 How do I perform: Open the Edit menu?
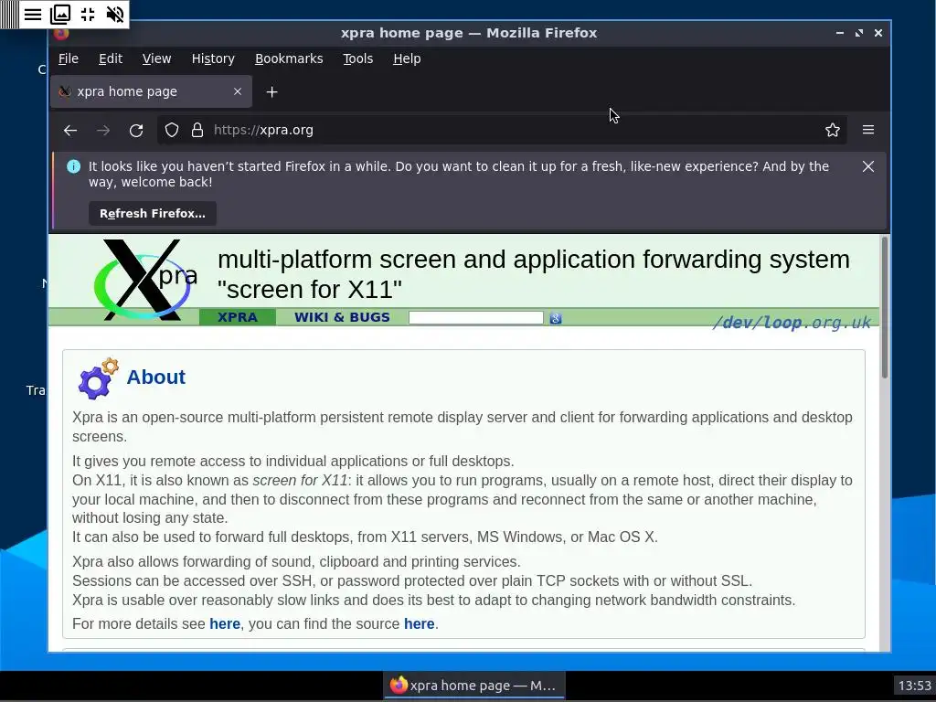click(111, 58)
